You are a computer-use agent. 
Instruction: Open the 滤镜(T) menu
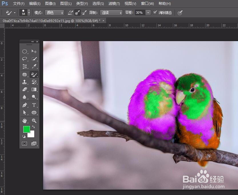click(x=114, y=4)
